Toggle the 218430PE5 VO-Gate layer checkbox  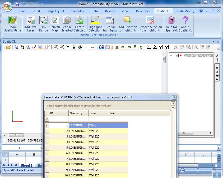(177, 56)
